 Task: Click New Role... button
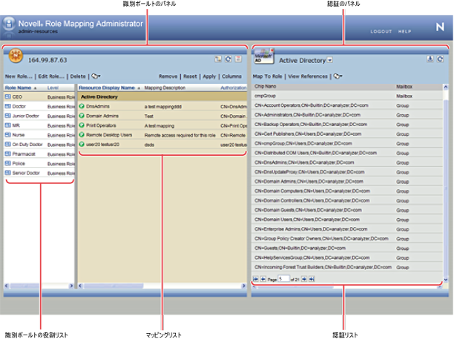coord(19,76)
